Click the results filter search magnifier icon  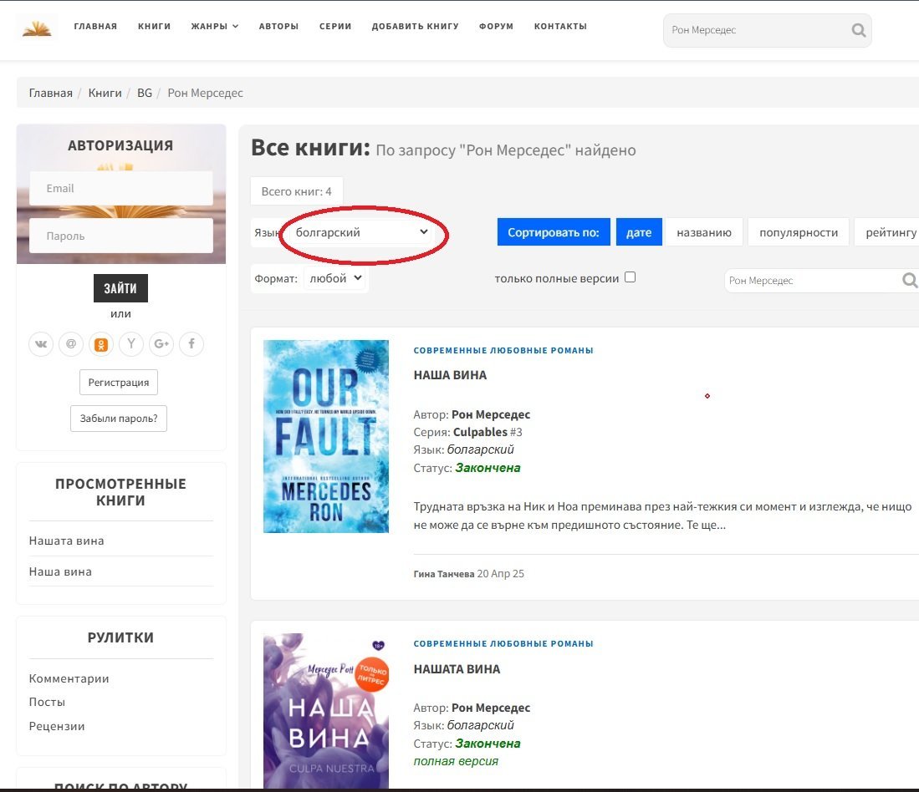(910, 281)
